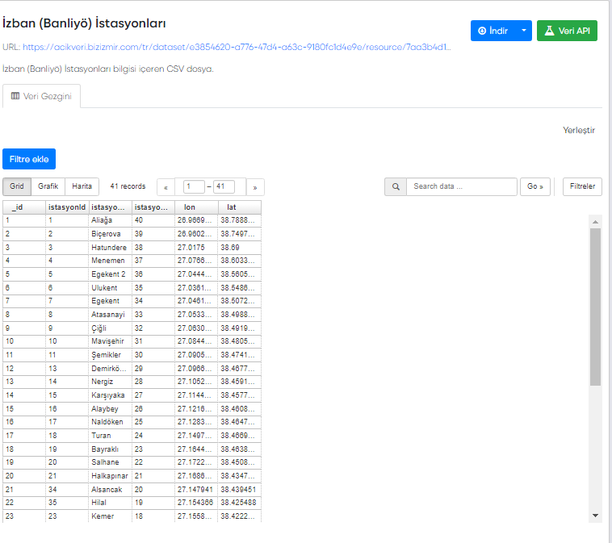Switch to Grid view
This screenshot has height=543, width=612.
tap(16, 186)
